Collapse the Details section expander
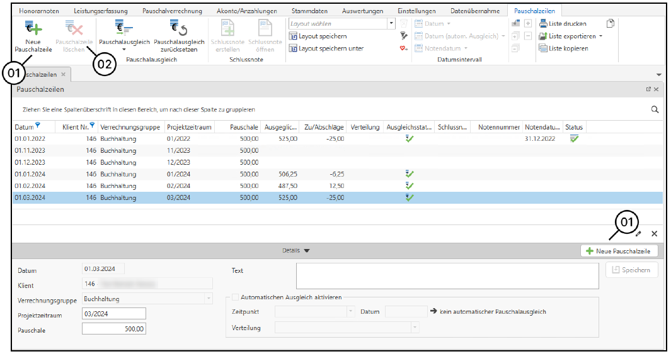 307,250
